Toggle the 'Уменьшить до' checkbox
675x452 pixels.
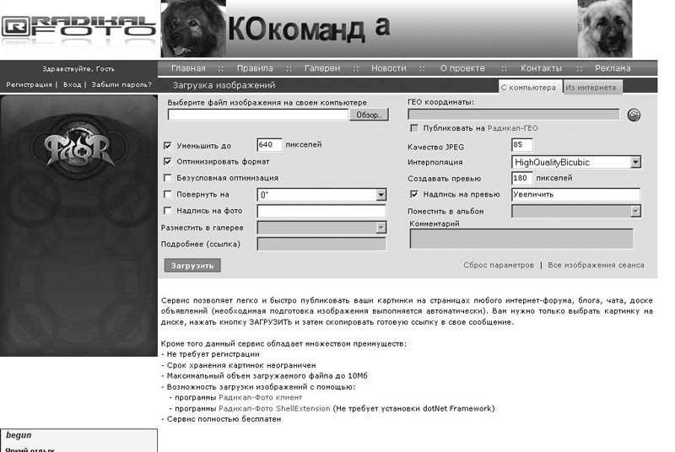(167, 145)
